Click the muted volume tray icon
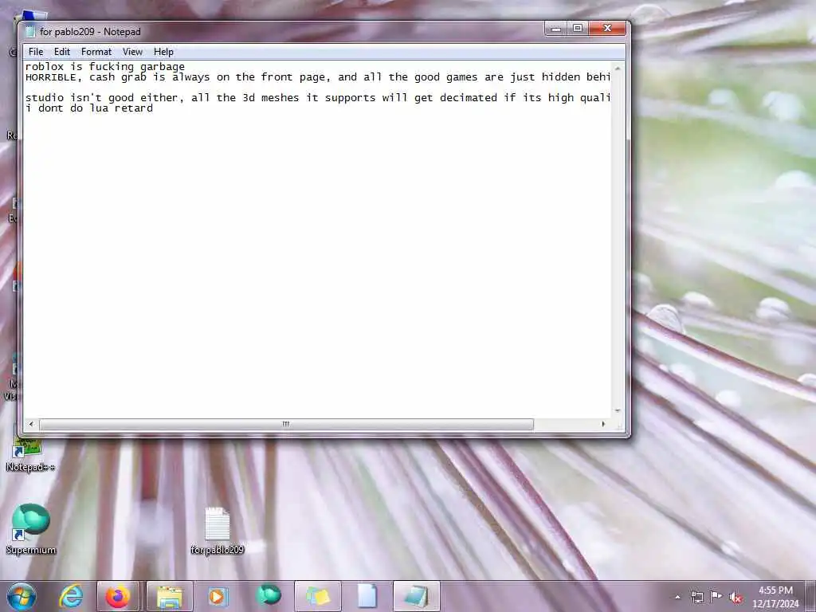Viewport: 816px width, 612px height. pos(736,598)
